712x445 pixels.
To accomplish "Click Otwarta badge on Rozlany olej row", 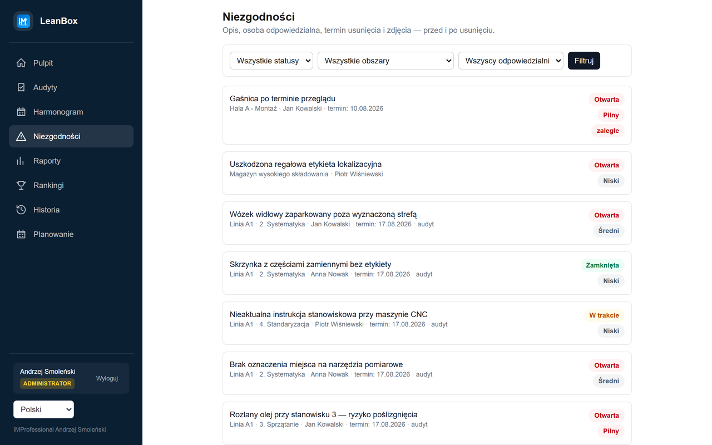I will 606,416.
